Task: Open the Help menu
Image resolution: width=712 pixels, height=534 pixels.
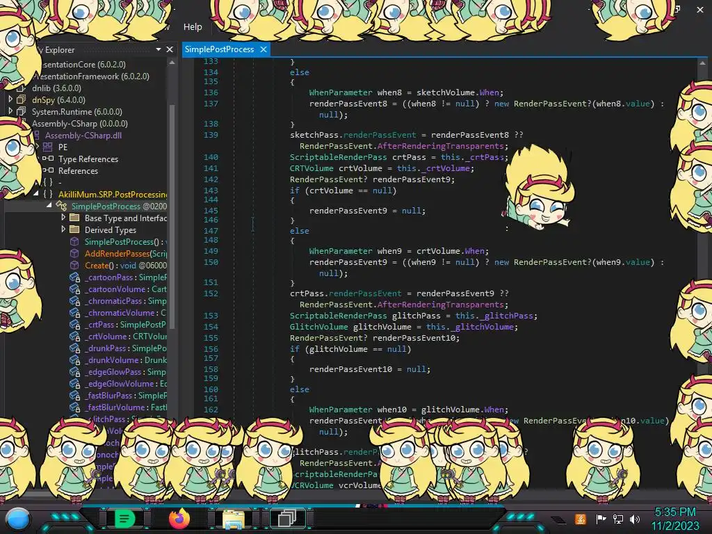Action: pyautogui.click(x=193, y=27)
